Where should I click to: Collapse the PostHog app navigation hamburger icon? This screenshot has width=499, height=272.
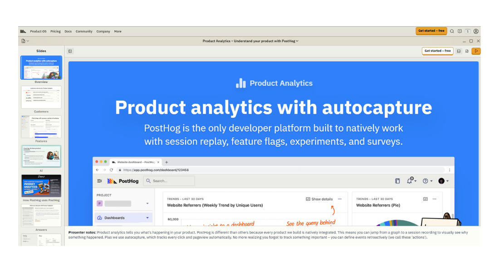click(x=99, y=181)
